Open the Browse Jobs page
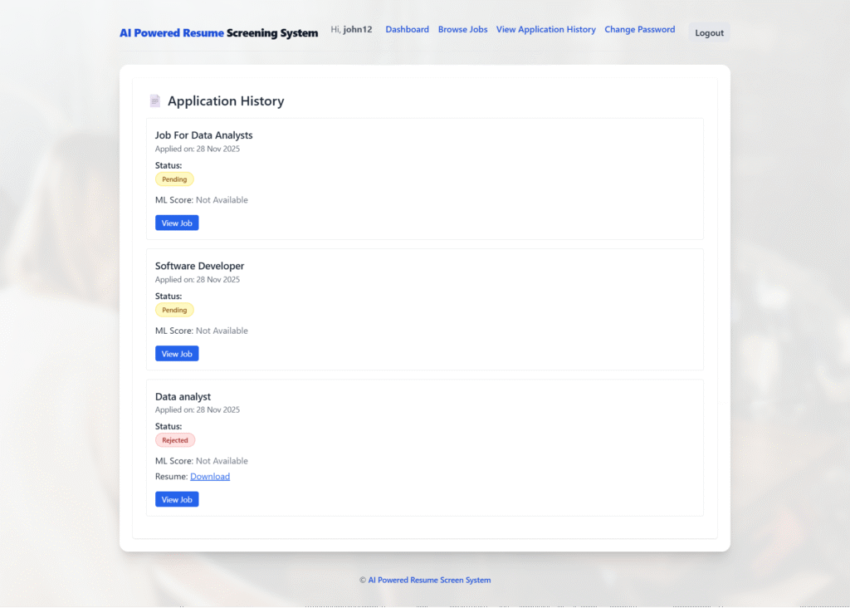This screenshot has width=850, height=608. tap(462, 29)
